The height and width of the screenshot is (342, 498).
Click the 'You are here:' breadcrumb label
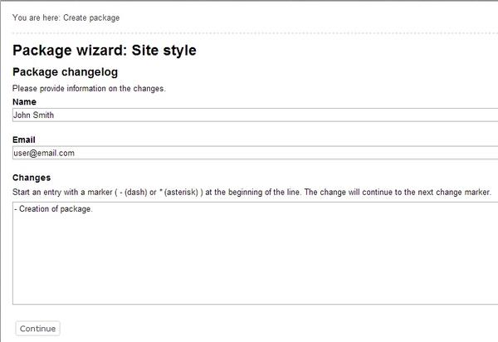click(x=37, y=17)
